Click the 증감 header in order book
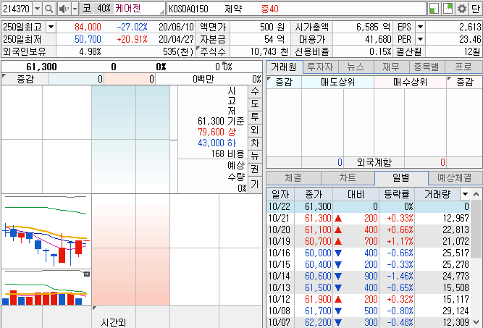 click(25, 79)
